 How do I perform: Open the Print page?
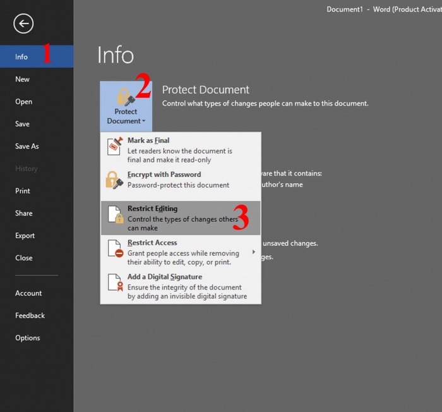[x=23, y=191]
